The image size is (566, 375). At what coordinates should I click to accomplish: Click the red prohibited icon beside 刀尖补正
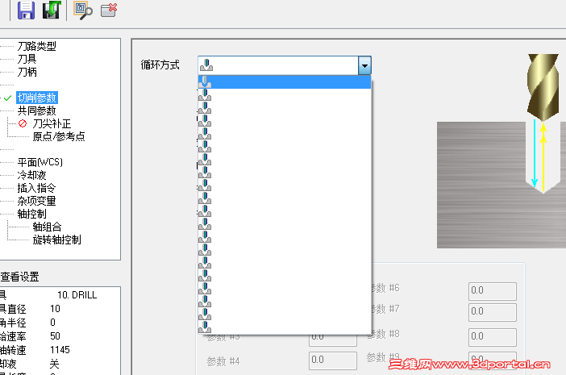23,123
